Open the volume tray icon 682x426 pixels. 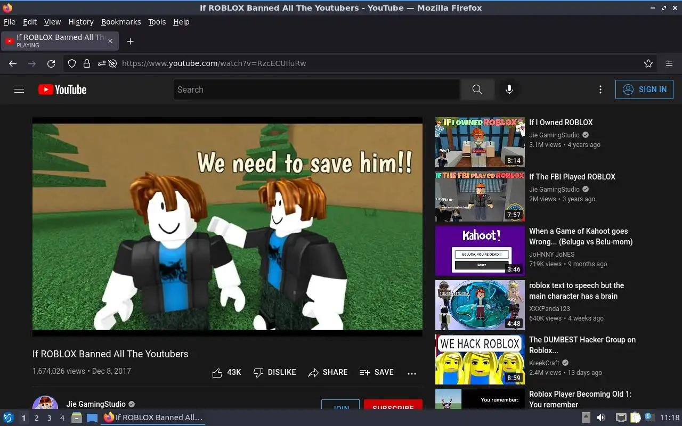pyautogui.click(x=601, y=417)
